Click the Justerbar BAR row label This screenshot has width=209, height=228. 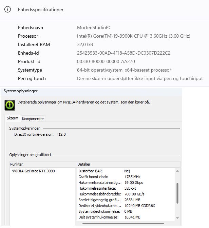click(90, 171)
